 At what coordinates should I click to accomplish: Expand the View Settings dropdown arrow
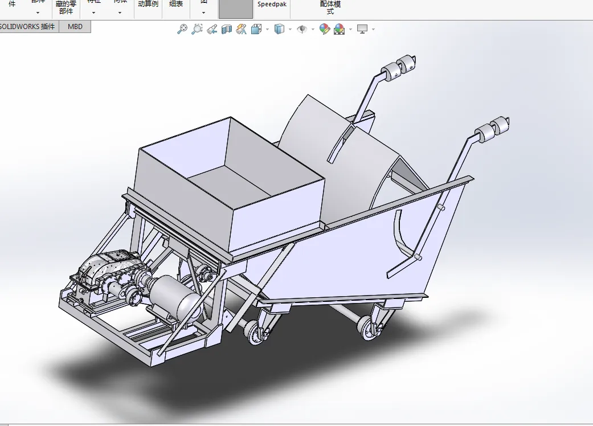point(373,29)
